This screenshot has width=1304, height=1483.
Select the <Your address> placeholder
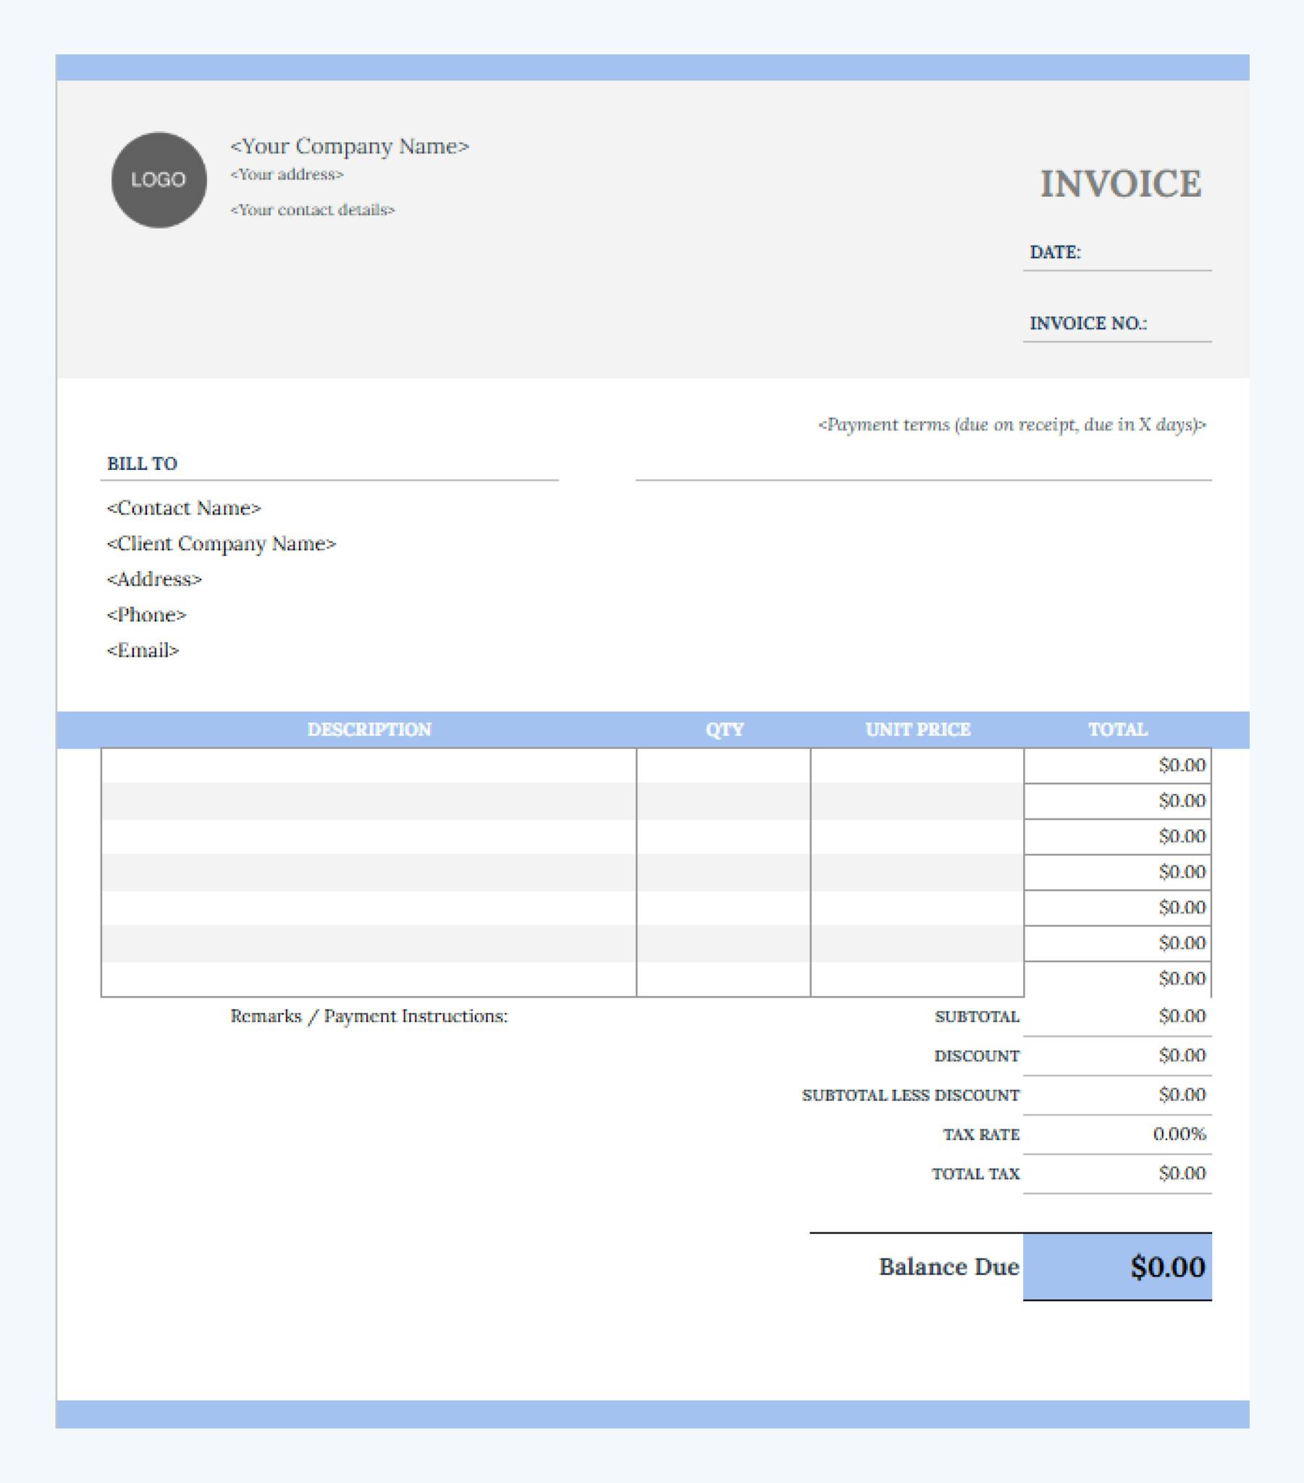[x=287, y=174]
